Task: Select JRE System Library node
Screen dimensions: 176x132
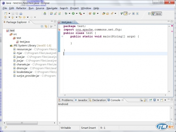Action: tap(31, 45)
